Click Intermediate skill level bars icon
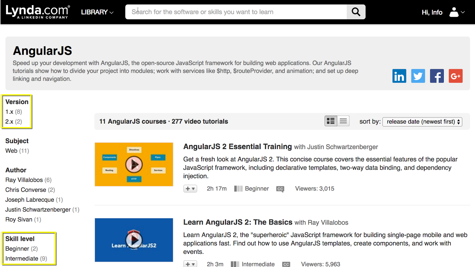475x267 pixels. point(235,264)
